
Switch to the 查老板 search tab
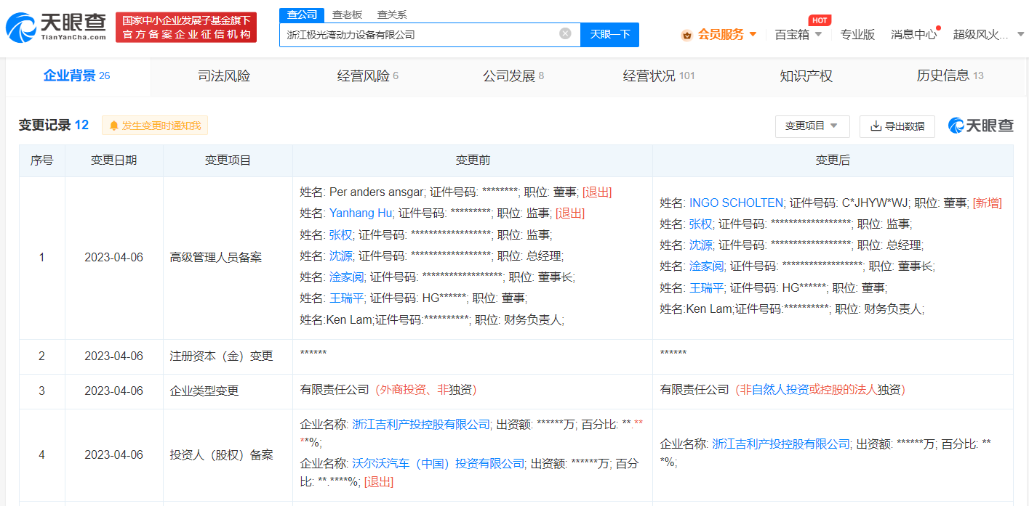pos(348,14)
